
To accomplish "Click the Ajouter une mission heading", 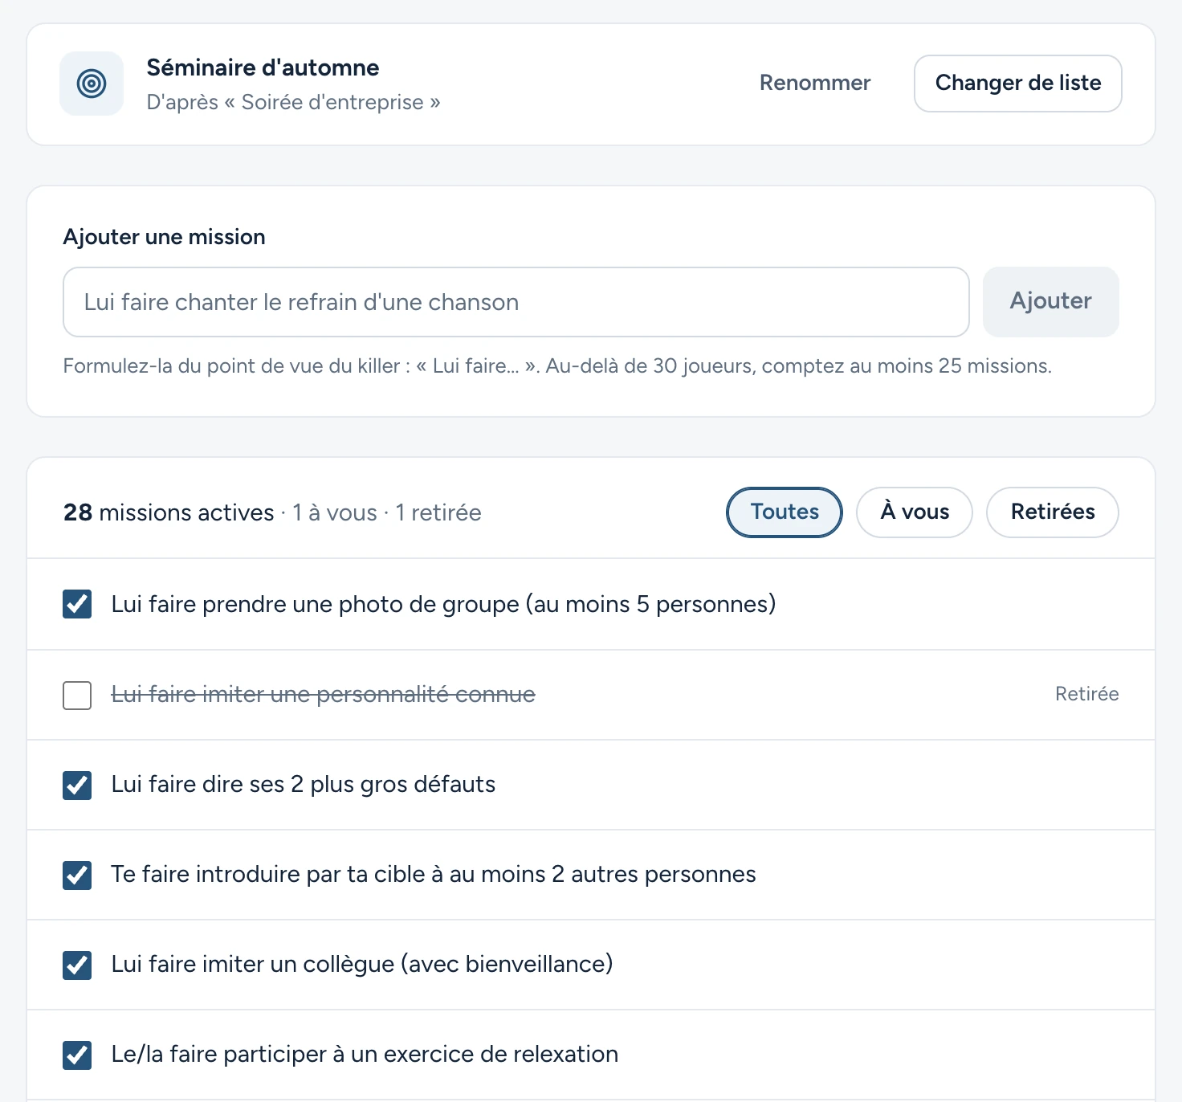I will [164, 237].
